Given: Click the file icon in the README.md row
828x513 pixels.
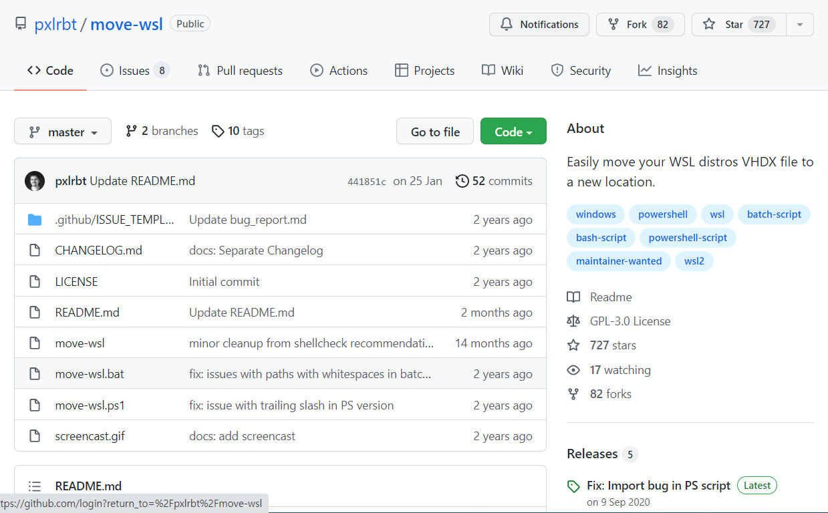Looking at the screenshot, I should (35, 313).
